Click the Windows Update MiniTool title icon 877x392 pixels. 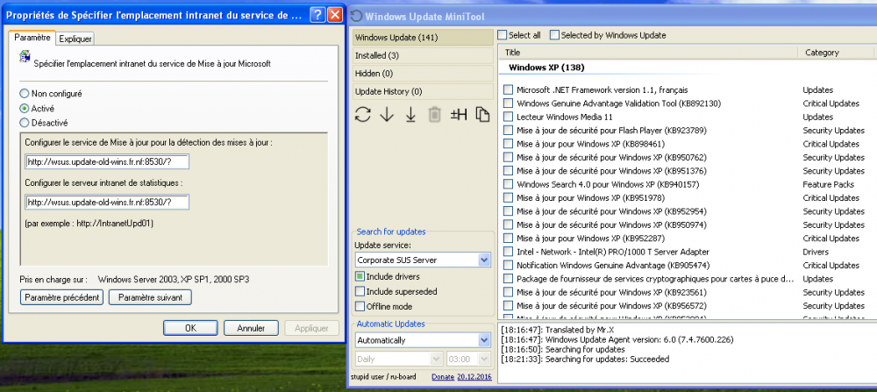click(356, 16)
